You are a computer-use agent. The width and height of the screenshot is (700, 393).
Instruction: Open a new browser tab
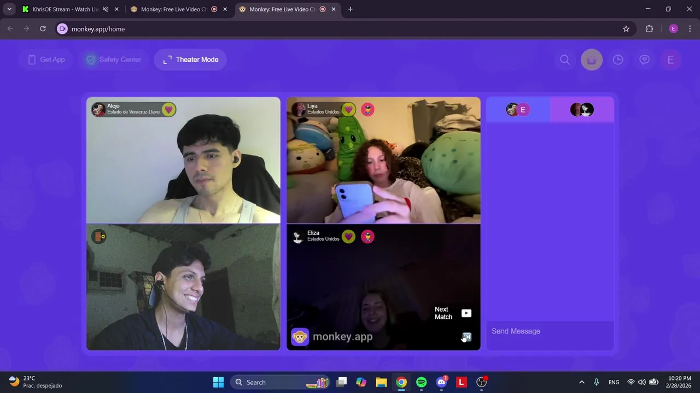(x=350, y=9)
